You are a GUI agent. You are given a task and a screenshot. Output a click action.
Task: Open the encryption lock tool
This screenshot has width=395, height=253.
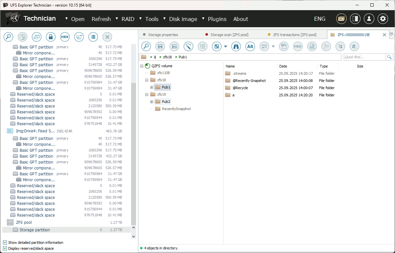coord(51,37)
